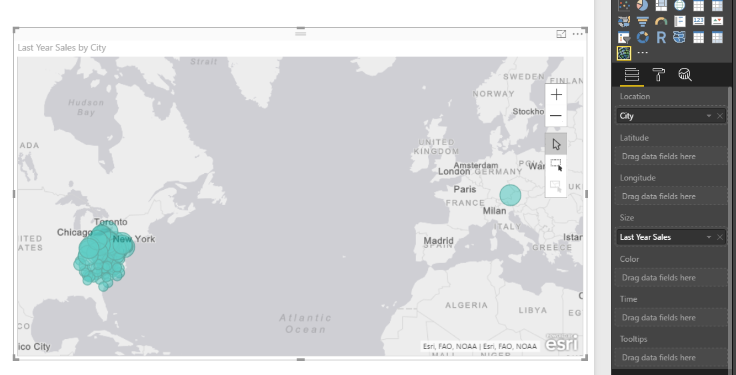This screenshot has width=736, height=375.
Task: Choose the Donut chart visualization
Action: point(643,37)
